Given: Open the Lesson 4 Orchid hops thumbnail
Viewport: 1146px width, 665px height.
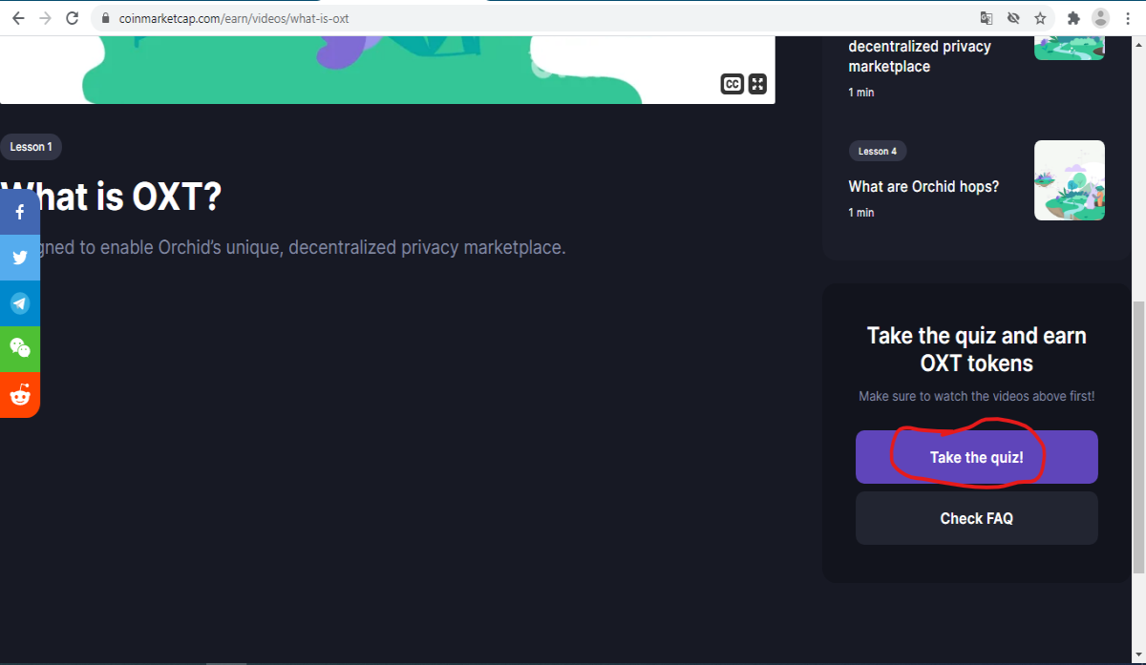Looking at the screenshot, I should [1070, 180].
